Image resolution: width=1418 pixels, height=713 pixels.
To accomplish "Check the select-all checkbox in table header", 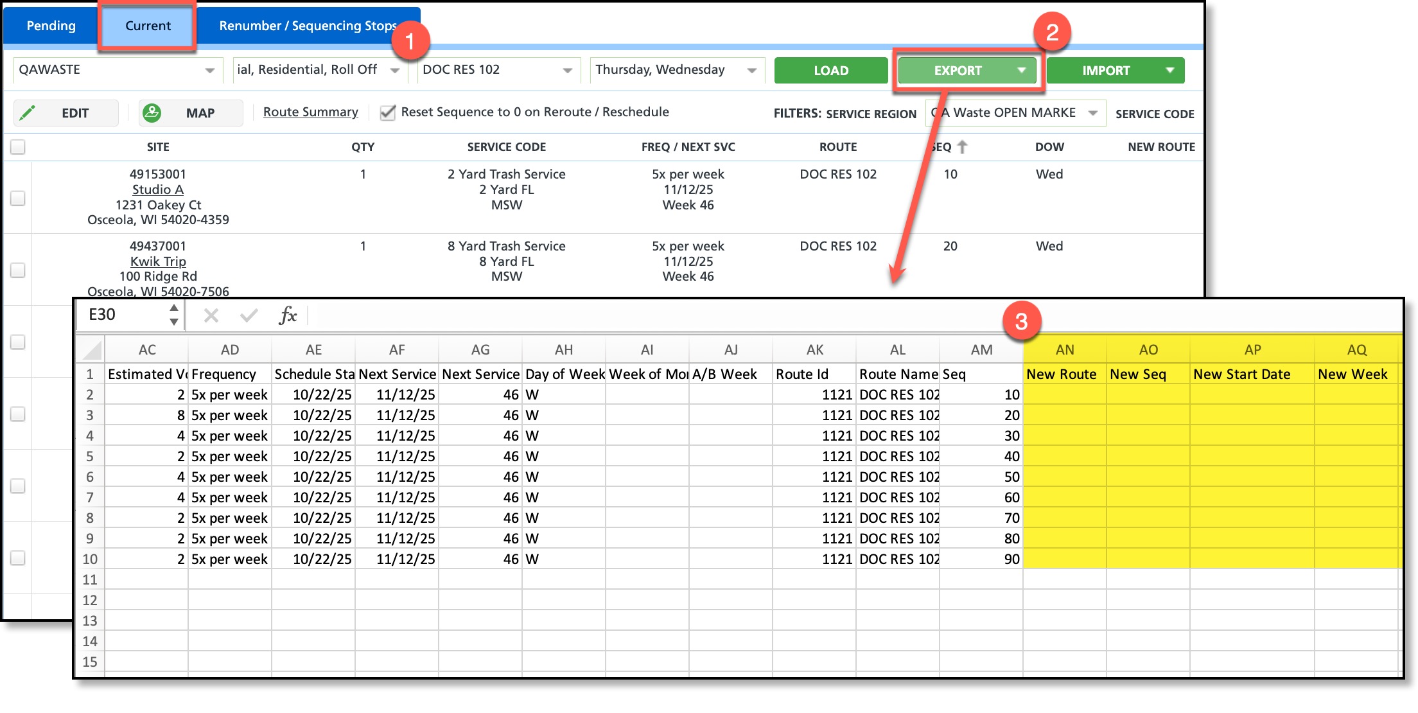I will tap(18, 147).
